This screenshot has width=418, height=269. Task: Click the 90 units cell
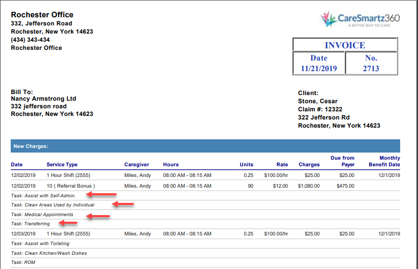click(251, 186)
